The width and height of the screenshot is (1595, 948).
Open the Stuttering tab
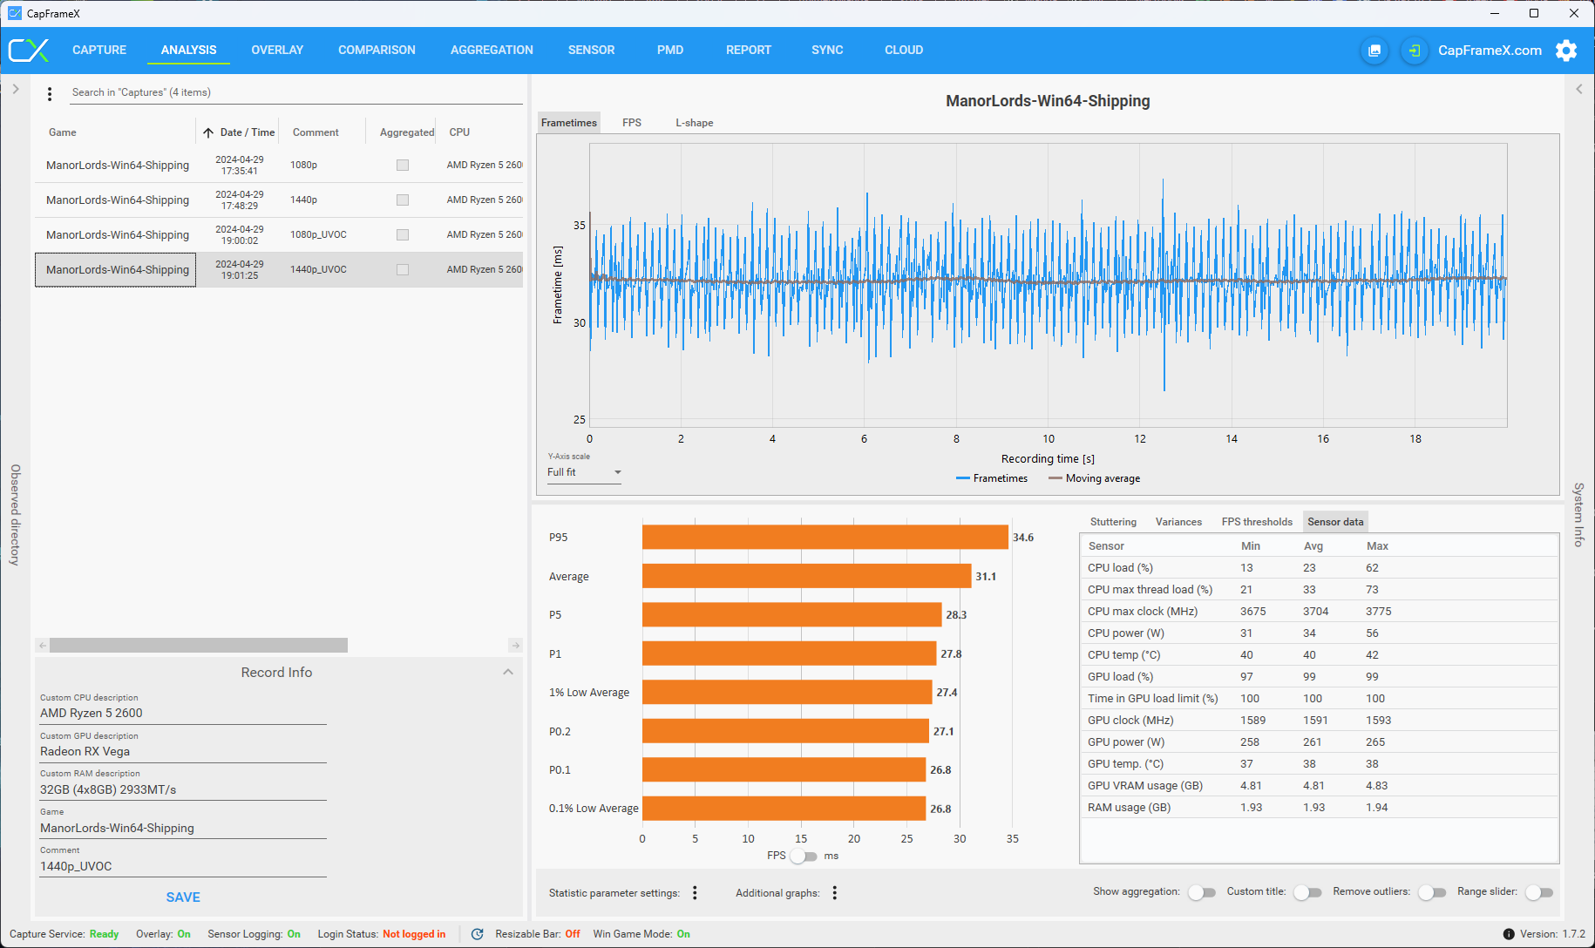(1114, 522)
